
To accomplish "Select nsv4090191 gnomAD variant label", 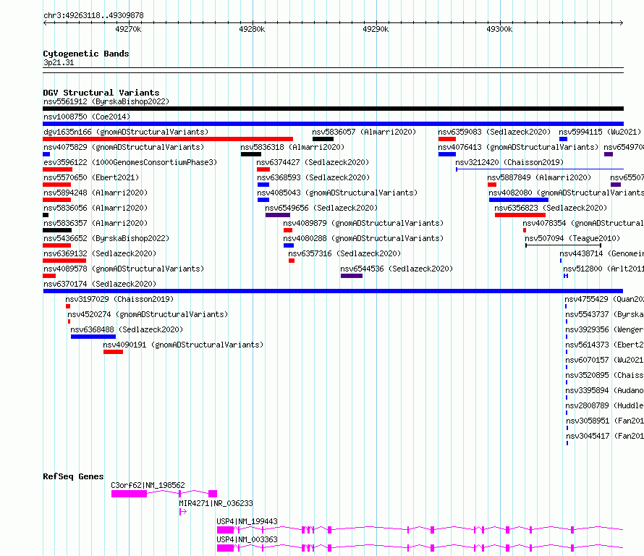I will point(183,345).
